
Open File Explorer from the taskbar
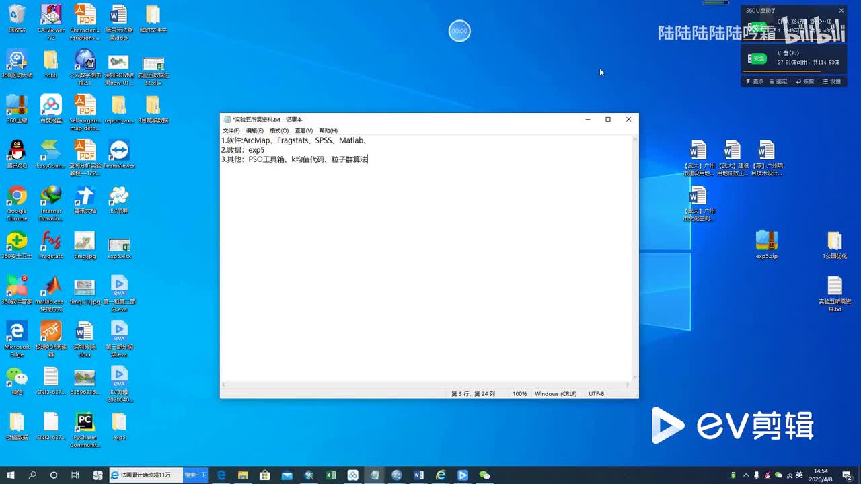point(244,475)
